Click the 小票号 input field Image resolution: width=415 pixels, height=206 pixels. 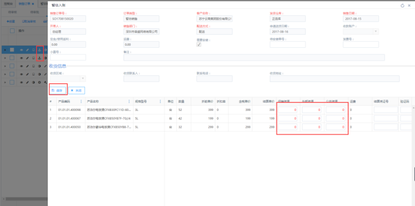click(68, 57)
